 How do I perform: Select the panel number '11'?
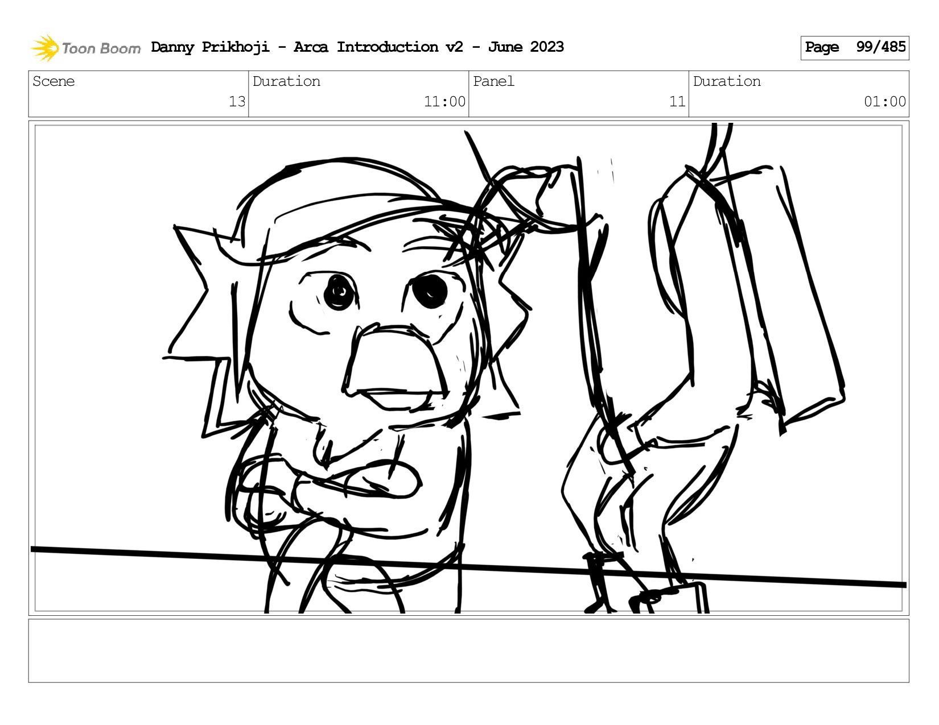click(677, 102)
